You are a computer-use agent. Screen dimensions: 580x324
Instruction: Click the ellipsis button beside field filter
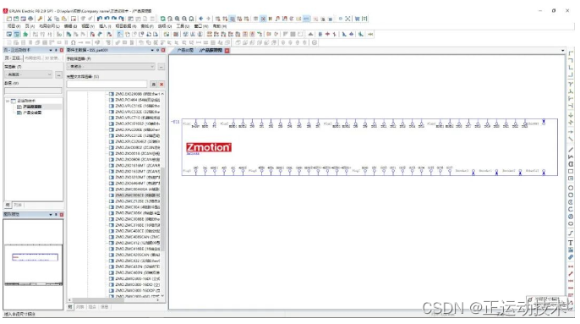161,67
